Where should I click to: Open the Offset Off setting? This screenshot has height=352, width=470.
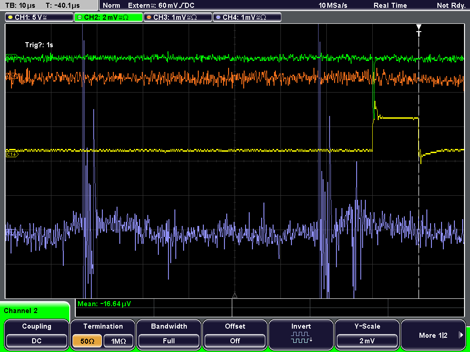coord(235,334)
